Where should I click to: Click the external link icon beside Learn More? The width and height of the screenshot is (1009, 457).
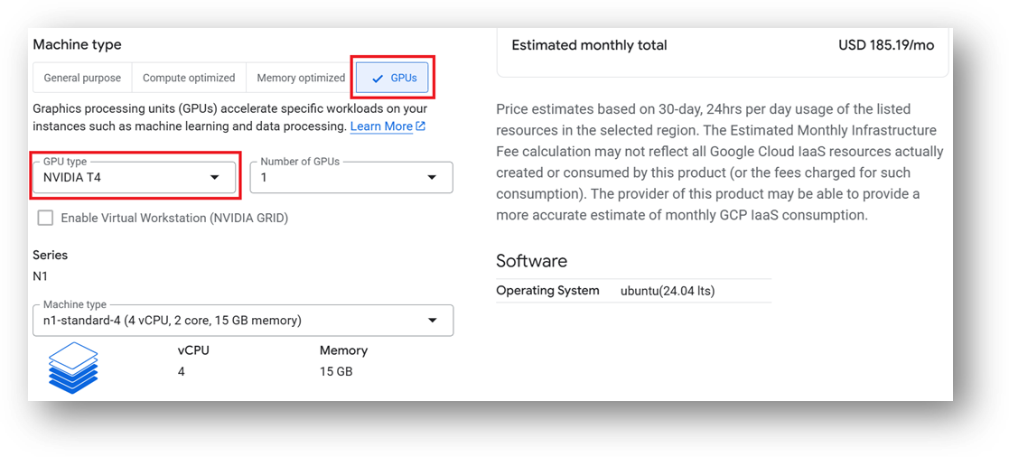pyautogui.click(x=420, y=126)
